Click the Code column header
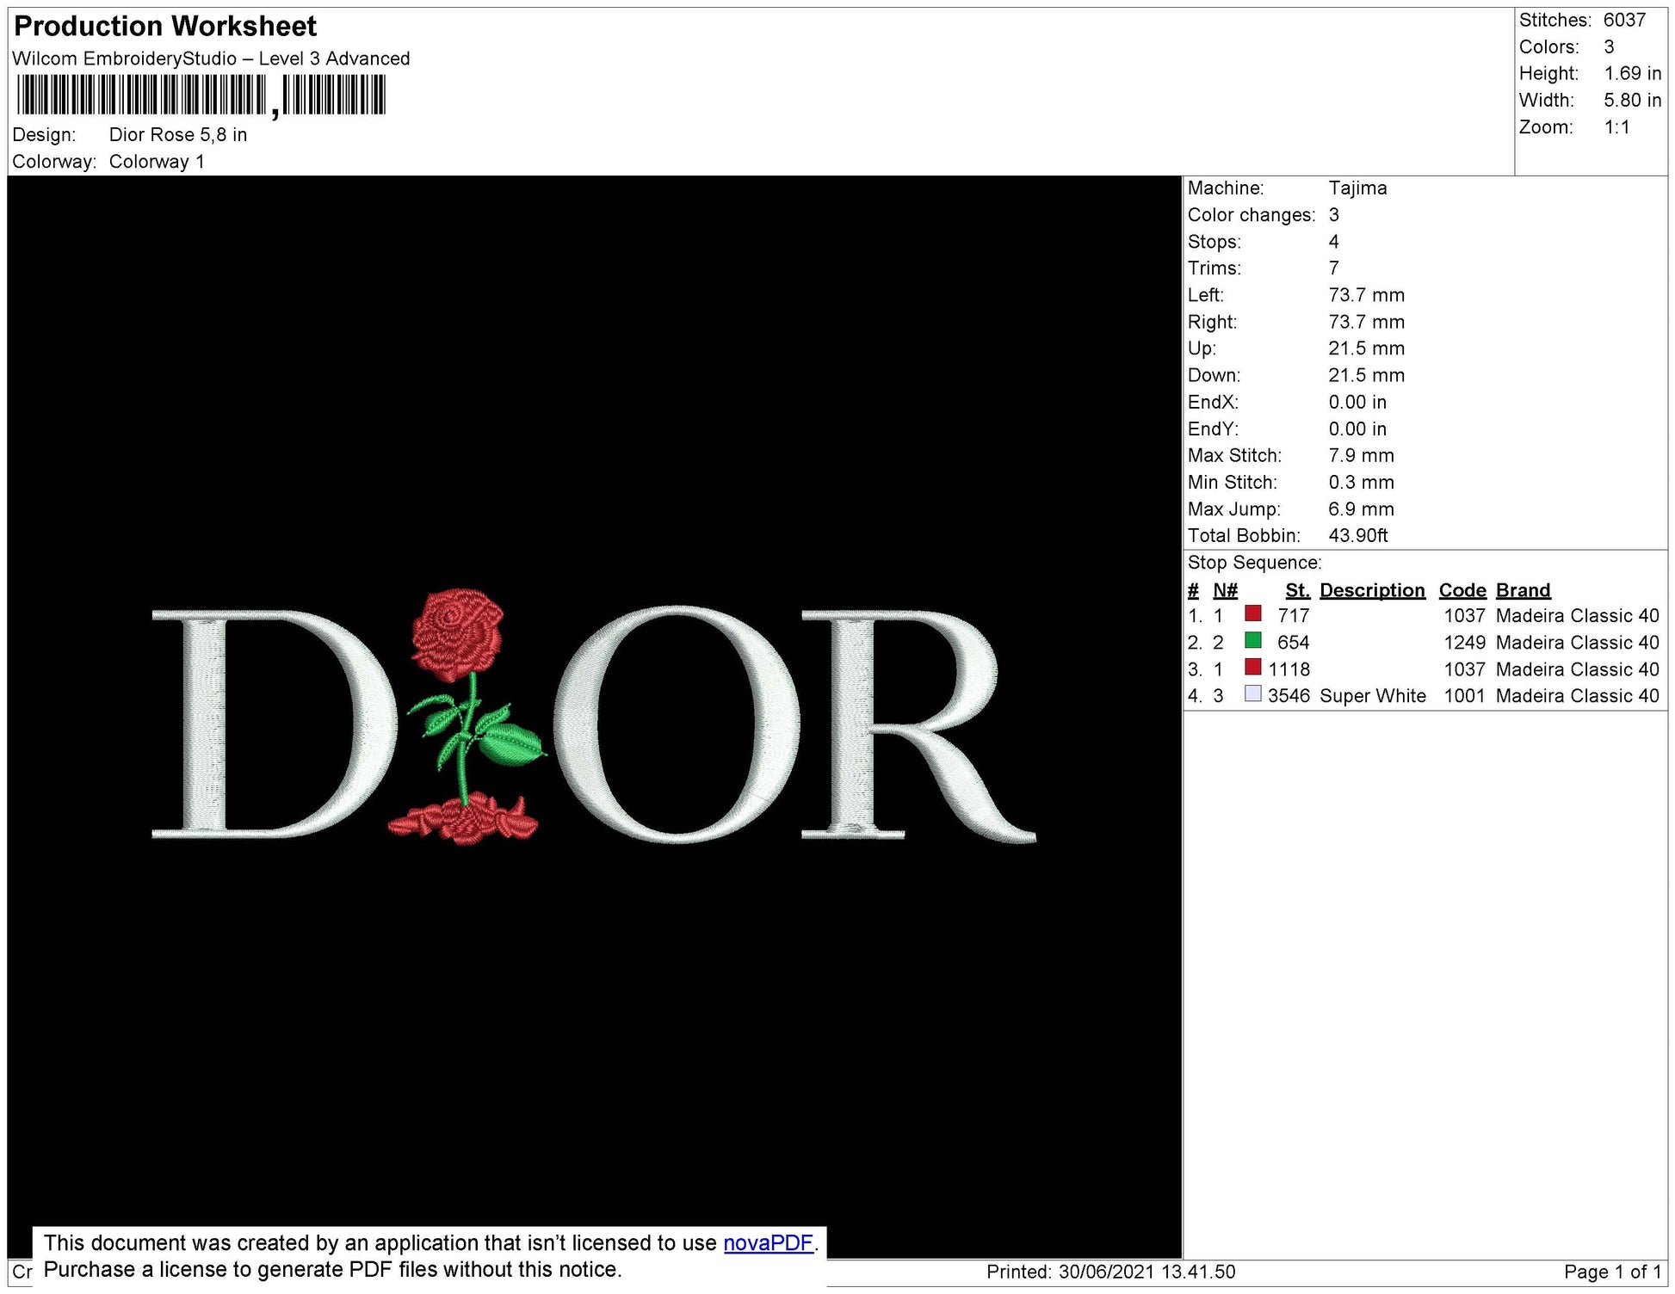 coord(1462,590)
